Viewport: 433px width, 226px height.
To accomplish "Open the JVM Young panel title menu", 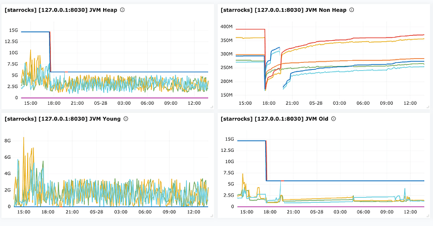I will point(62,119).
